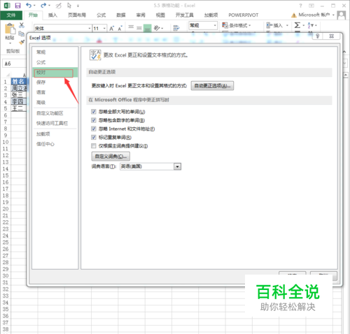The width and height of the screenshot is (350, 334).
Task: Expand the AutoSum dropdown arrow
Action: coord(304,25)
